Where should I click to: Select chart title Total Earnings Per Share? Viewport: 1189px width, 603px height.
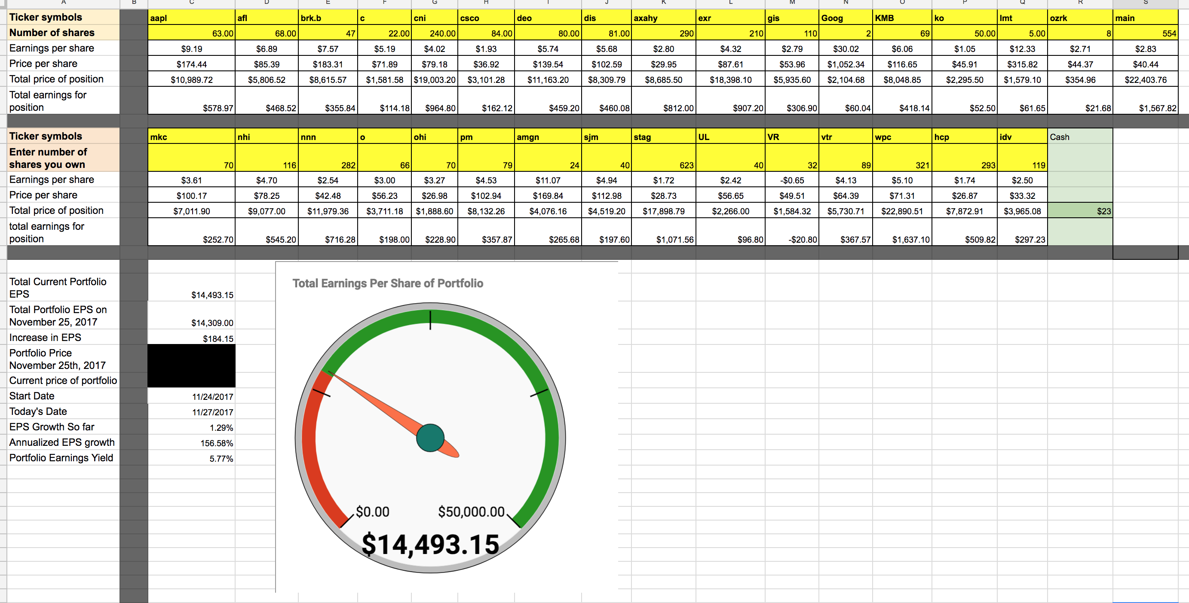(x=388, y=283)
